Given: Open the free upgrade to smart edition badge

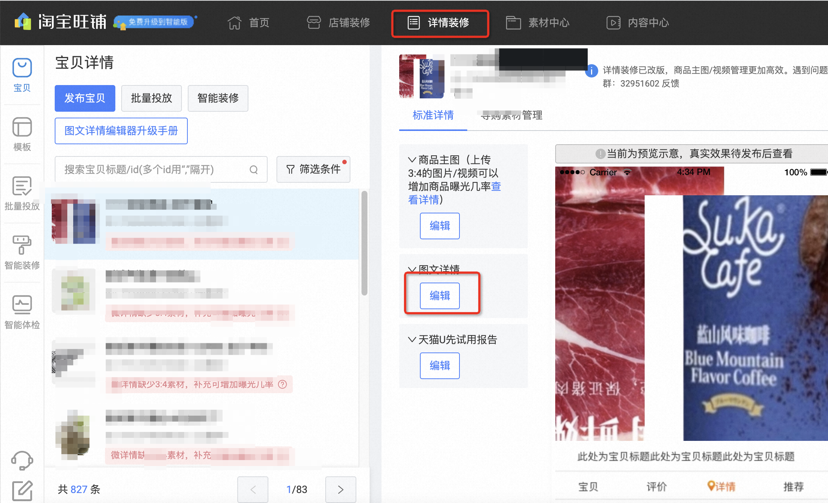Looking at the screenshot, I should [155, 22].
